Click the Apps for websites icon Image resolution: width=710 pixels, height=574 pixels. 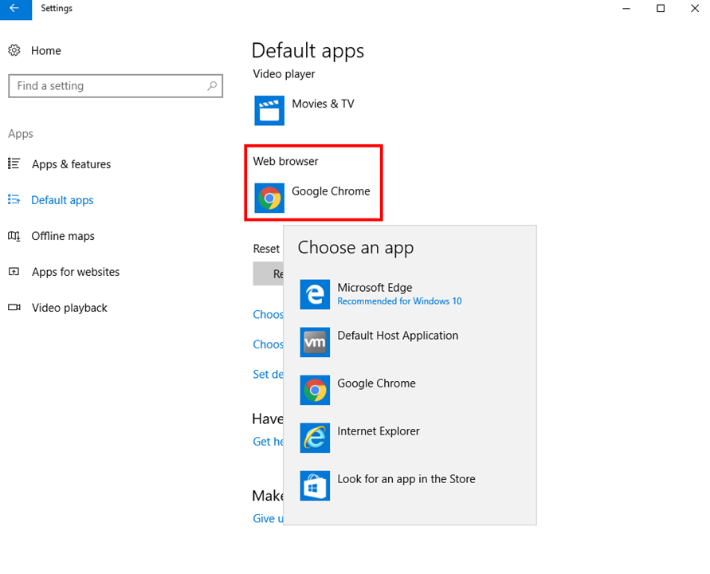[x=14, y=271]
